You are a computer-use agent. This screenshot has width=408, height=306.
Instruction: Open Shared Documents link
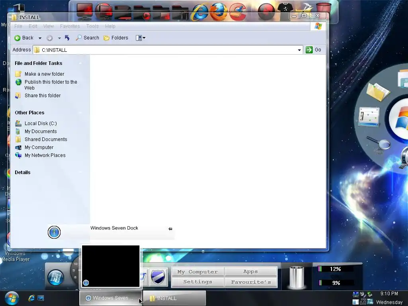pyautogui.click(x=46, y=139)
